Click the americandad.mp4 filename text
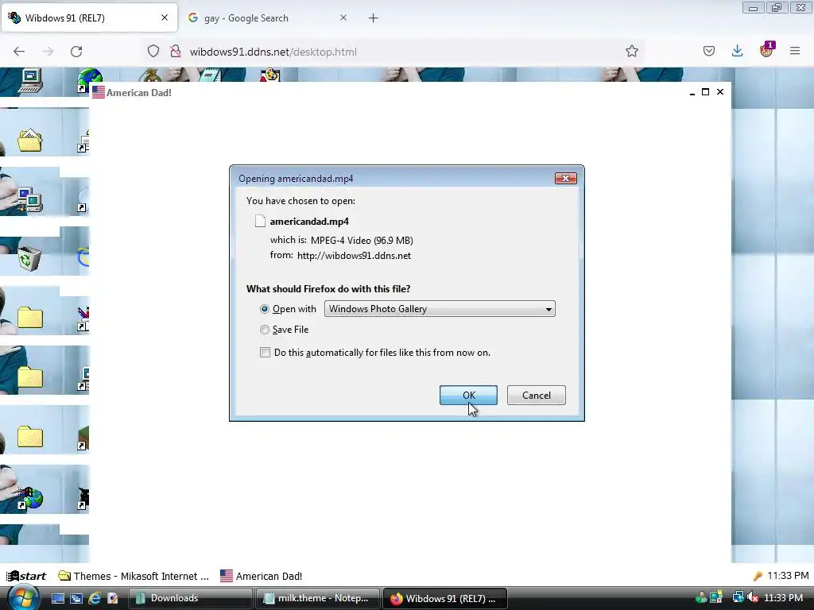Screen dimensions: 814x610 coord(309,222)
